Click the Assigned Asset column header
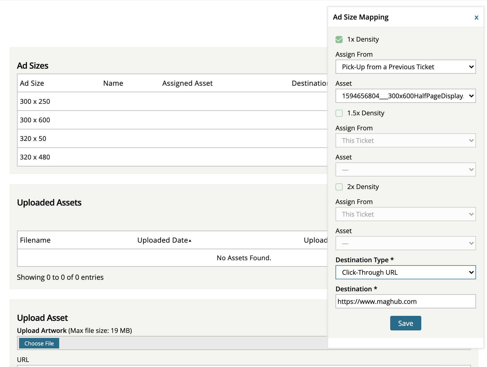487x367 pixels. click(x=187, y=83)
